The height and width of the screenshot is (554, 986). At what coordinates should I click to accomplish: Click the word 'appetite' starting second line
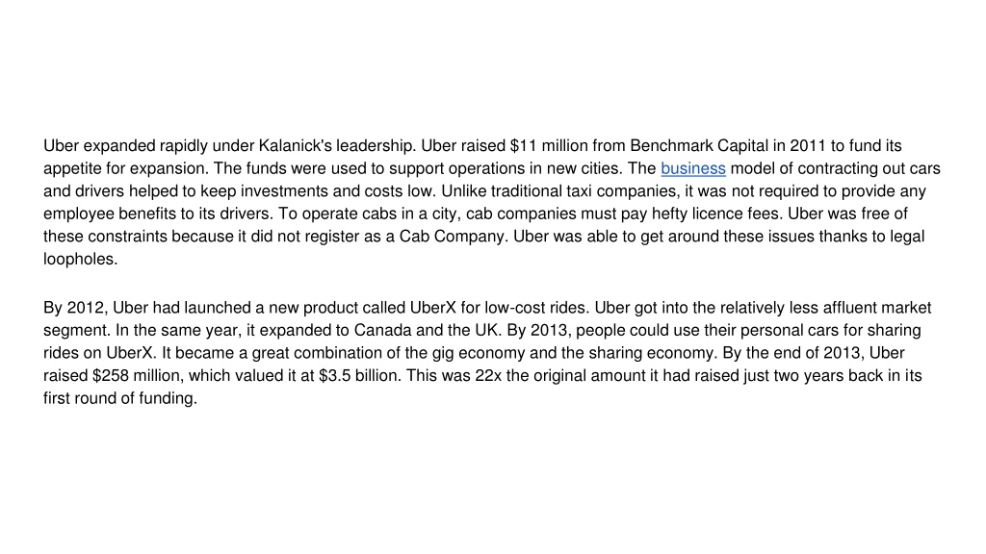click(x=72, y=168)
